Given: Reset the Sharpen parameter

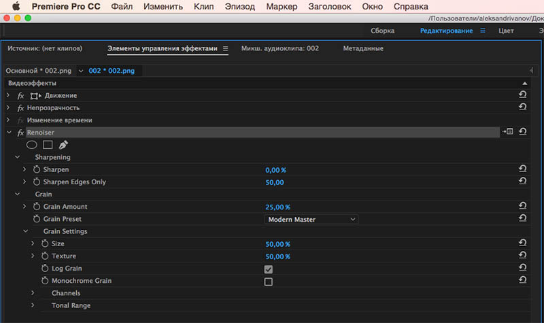Looking at the screenshot, I should click(522, 169).
